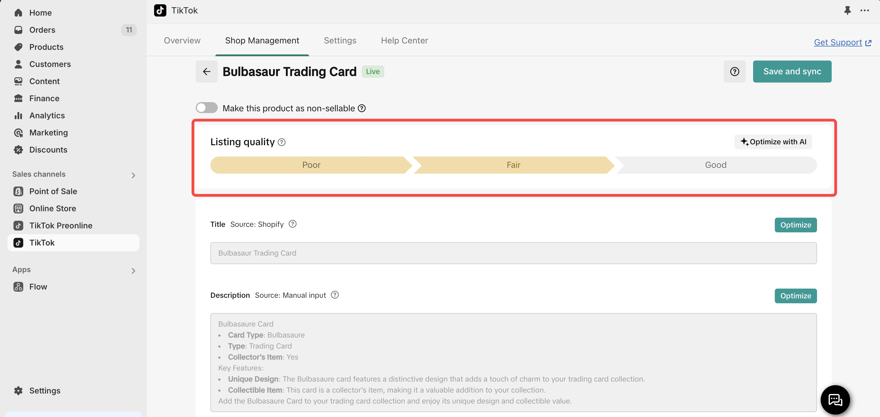The width and height of the screenshot is (880, 417).
Task: Click the pin icon in the top bar
Action: [847, 10]
